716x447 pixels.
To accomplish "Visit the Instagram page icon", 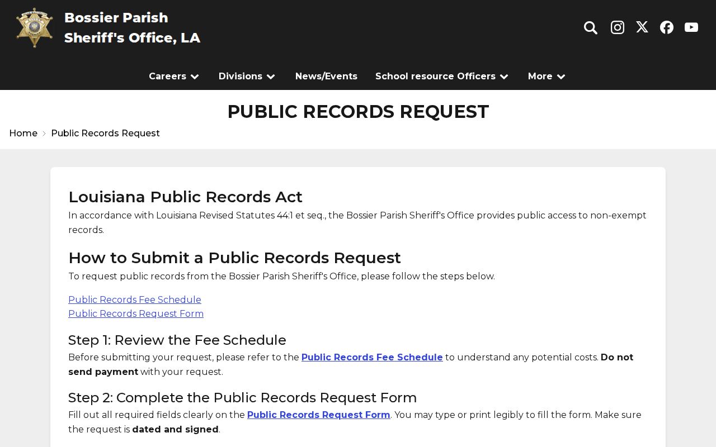I will pyautogui.click(x=618, y=27).
